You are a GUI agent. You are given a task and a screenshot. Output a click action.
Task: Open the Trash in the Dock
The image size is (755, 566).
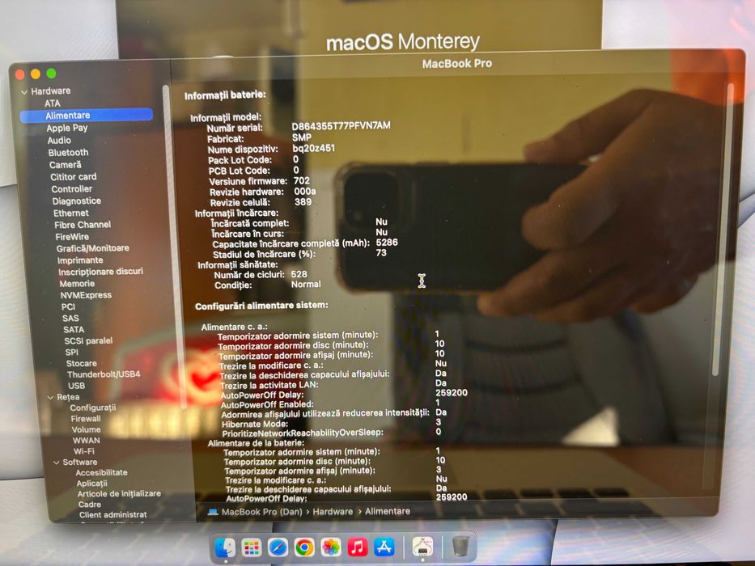[x=460, y=547]
